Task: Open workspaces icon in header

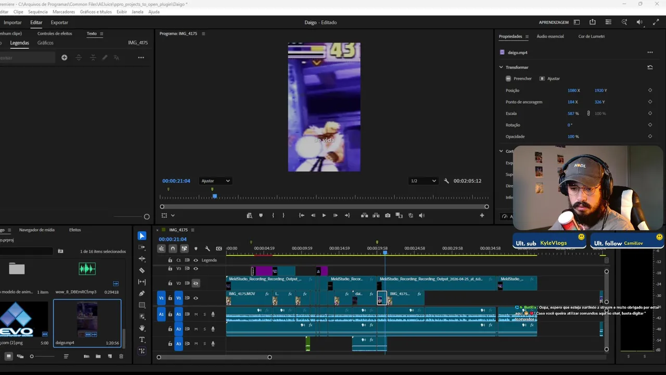Action: (x=577, y=22)
